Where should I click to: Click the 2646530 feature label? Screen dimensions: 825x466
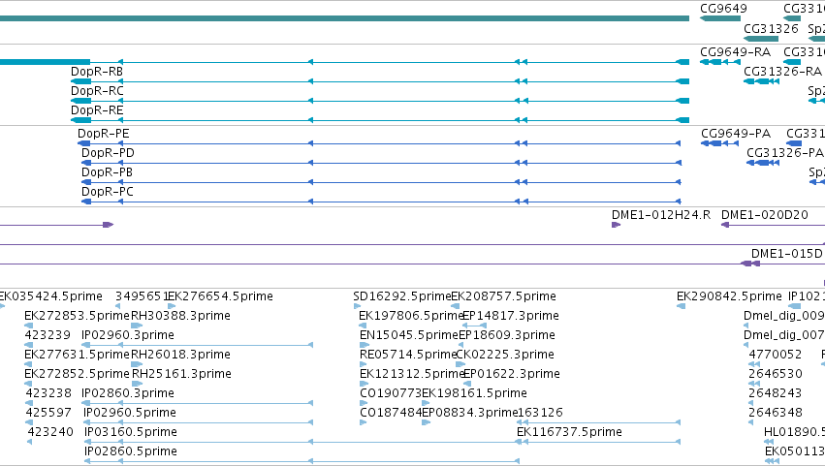tap(776, 375)
